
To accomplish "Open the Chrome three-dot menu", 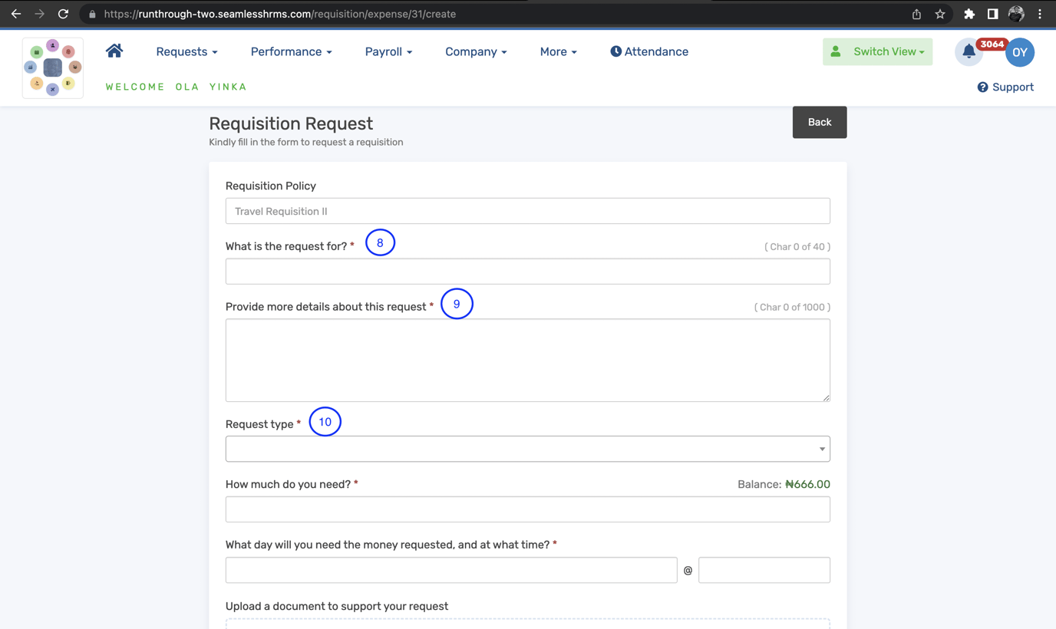I will tap(1040, 13).
